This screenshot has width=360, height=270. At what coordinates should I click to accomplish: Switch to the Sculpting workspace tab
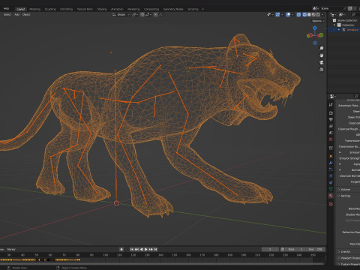50,9
